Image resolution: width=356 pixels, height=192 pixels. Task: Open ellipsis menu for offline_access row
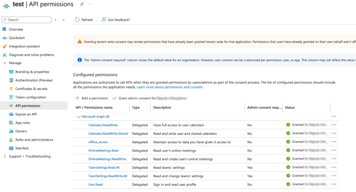334,142
